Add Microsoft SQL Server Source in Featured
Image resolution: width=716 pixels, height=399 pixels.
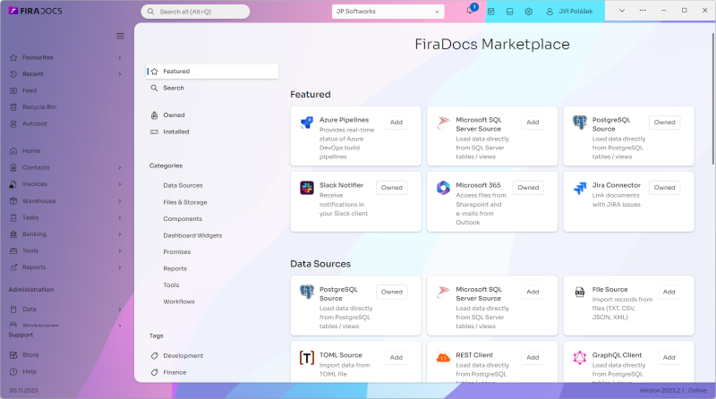tap(533, 123)
